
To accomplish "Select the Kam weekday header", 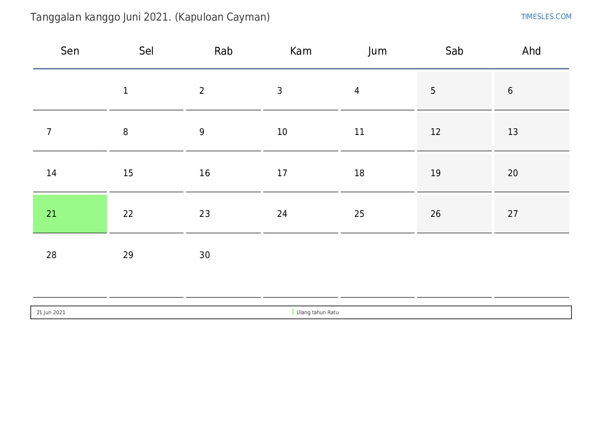I will click(x=301, y=50).
